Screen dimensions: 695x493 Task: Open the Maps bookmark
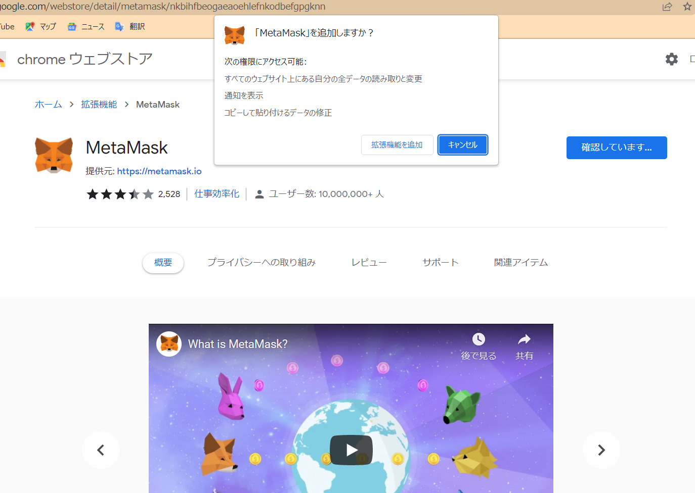[x=40, y=26]
